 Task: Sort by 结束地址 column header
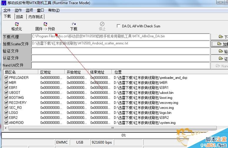(x=100, y=72)
